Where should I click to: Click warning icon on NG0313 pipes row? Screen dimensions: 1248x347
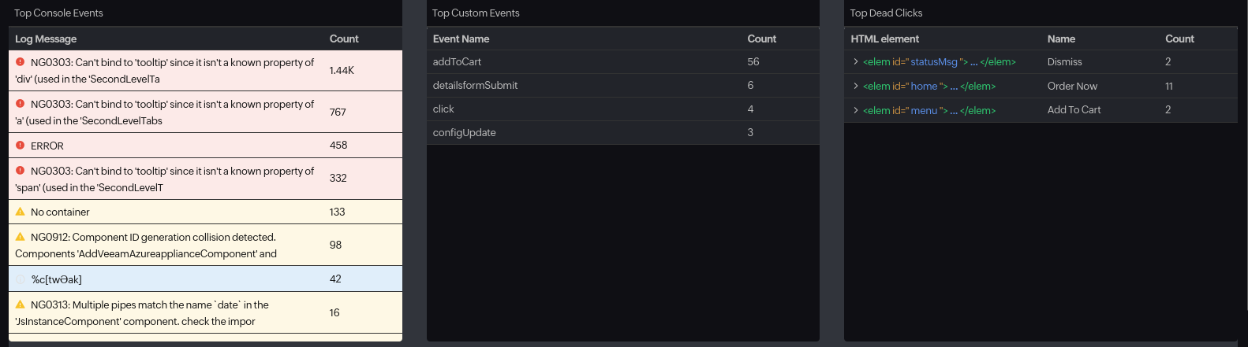(x=21, y=305)
